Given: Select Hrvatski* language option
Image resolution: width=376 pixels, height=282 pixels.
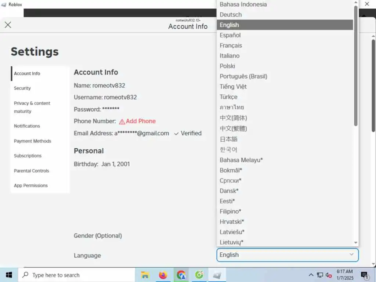Looking at the screenshot, I should (285, 222).
